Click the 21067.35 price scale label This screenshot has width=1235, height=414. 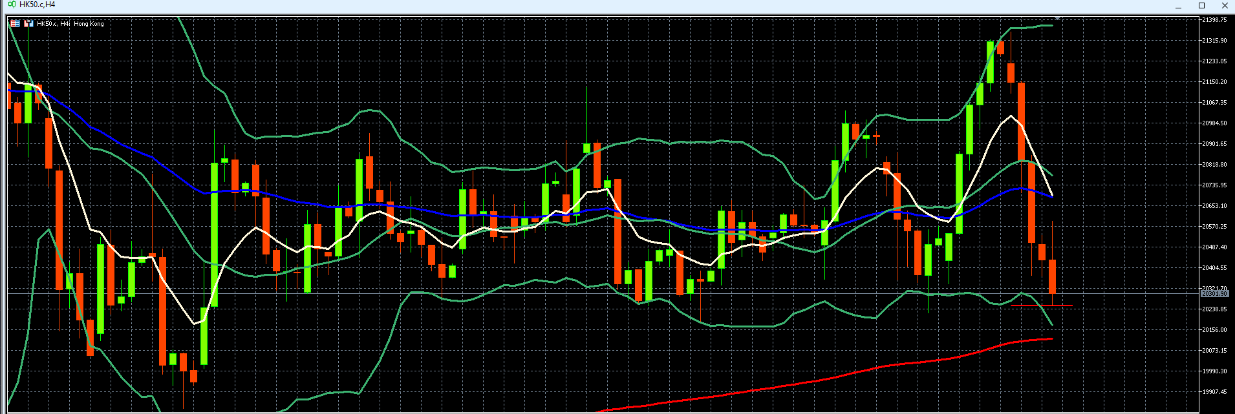click(1214, 103)
